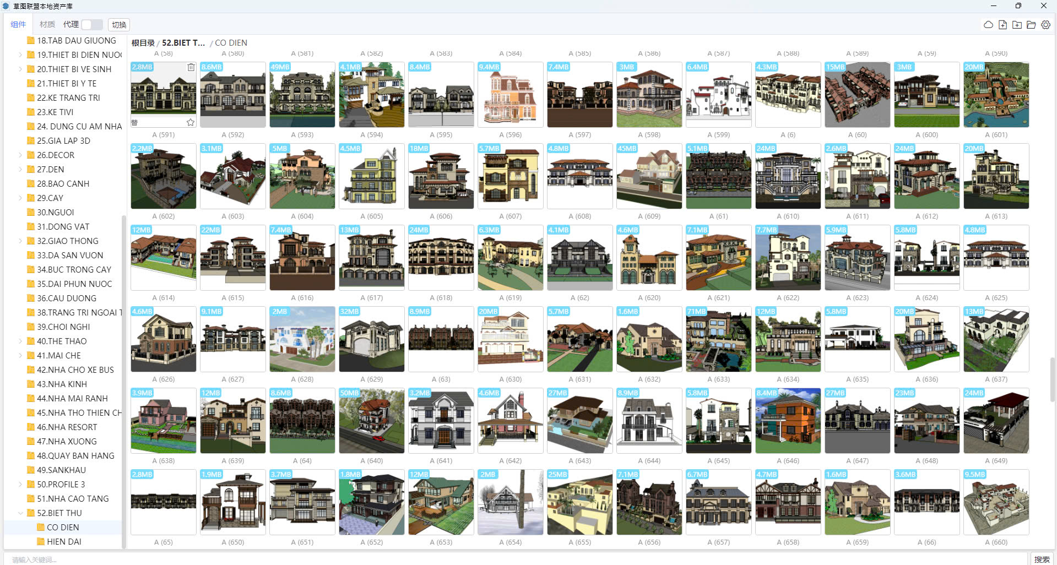Collapse the 52.BIET THU folder
The width and height of the screenshot is (1057, 565).
[x=20, y=513]
